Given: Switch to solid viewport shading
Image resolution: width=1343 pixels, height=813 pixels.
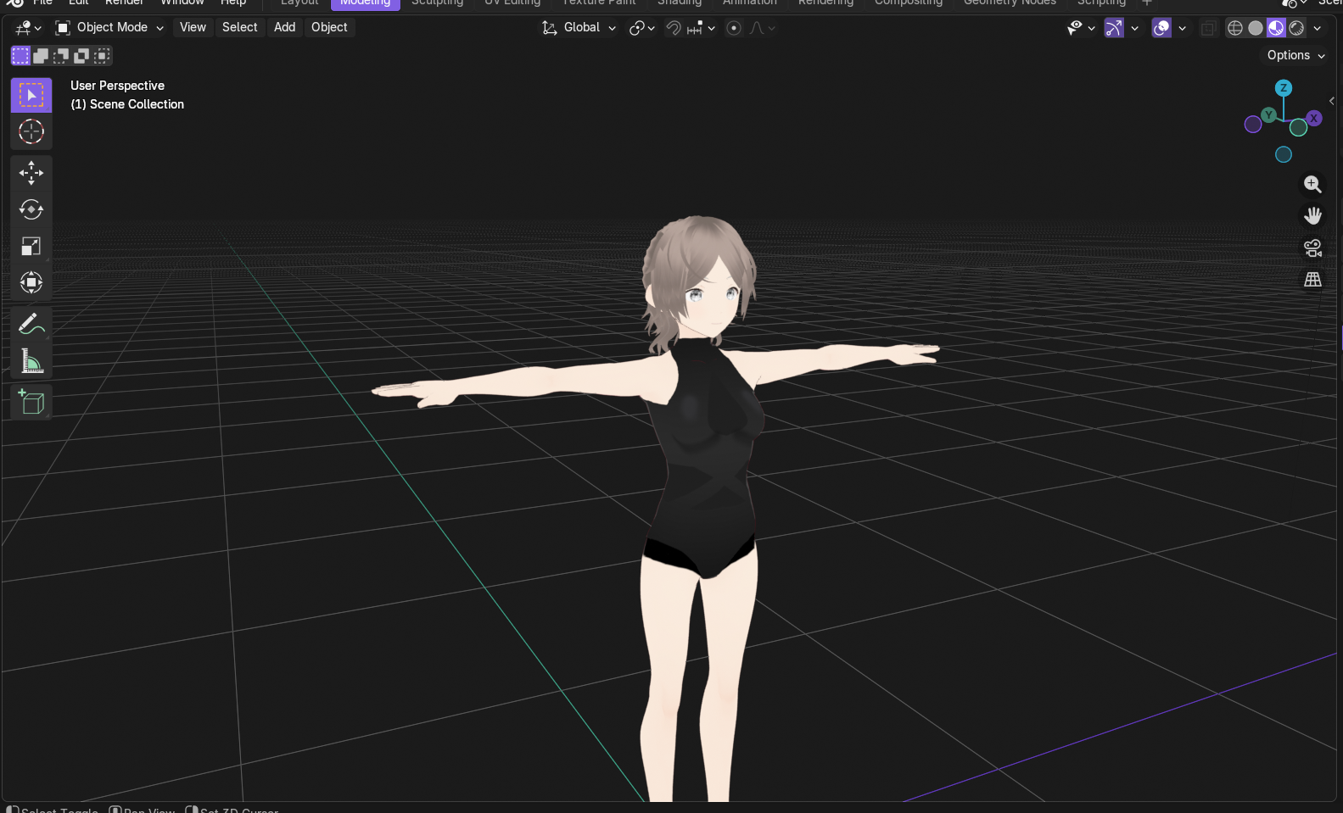Looking at the screenshot, I should click(1256, 28).
